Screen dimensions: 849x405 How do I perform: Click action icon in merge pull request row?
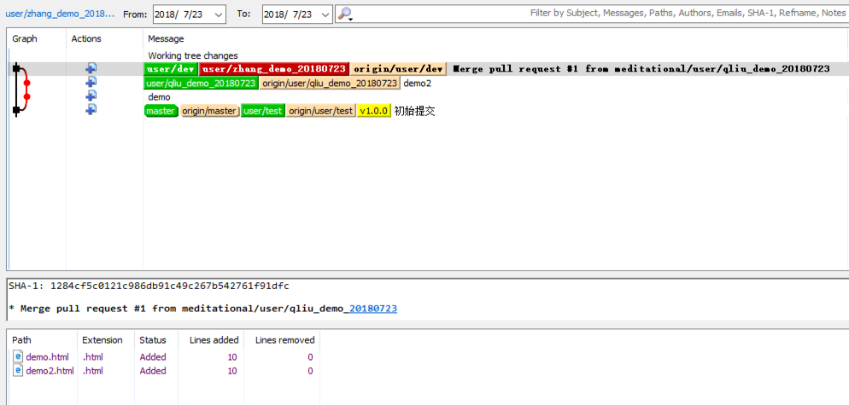[91, 68]
